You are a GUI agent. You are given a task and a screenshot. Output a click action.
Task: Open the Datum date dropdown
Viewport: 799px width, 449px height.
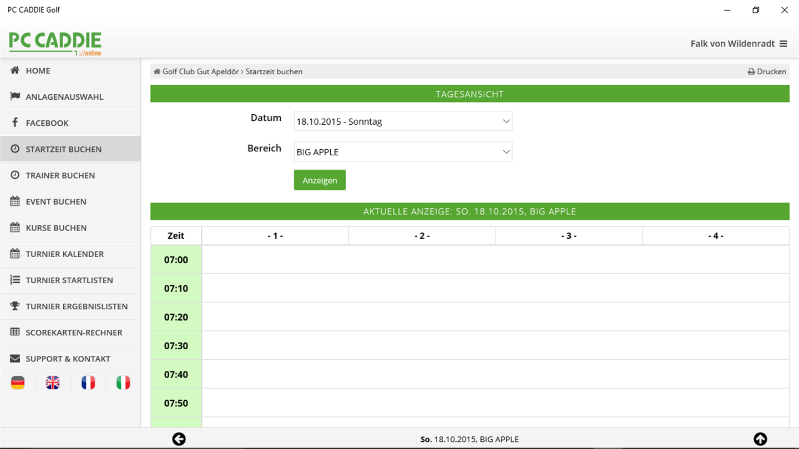[x=403, y=121]
